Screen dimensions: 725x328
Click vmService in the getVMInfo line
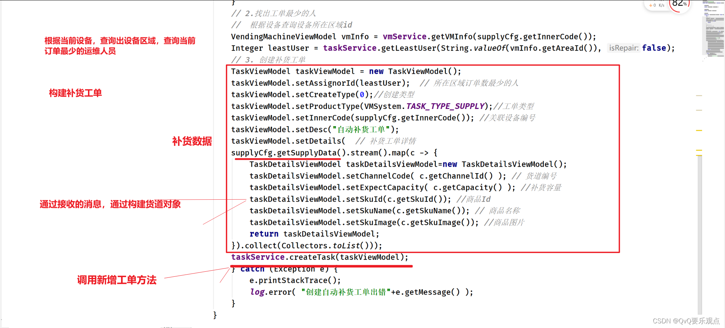(404, 37)
